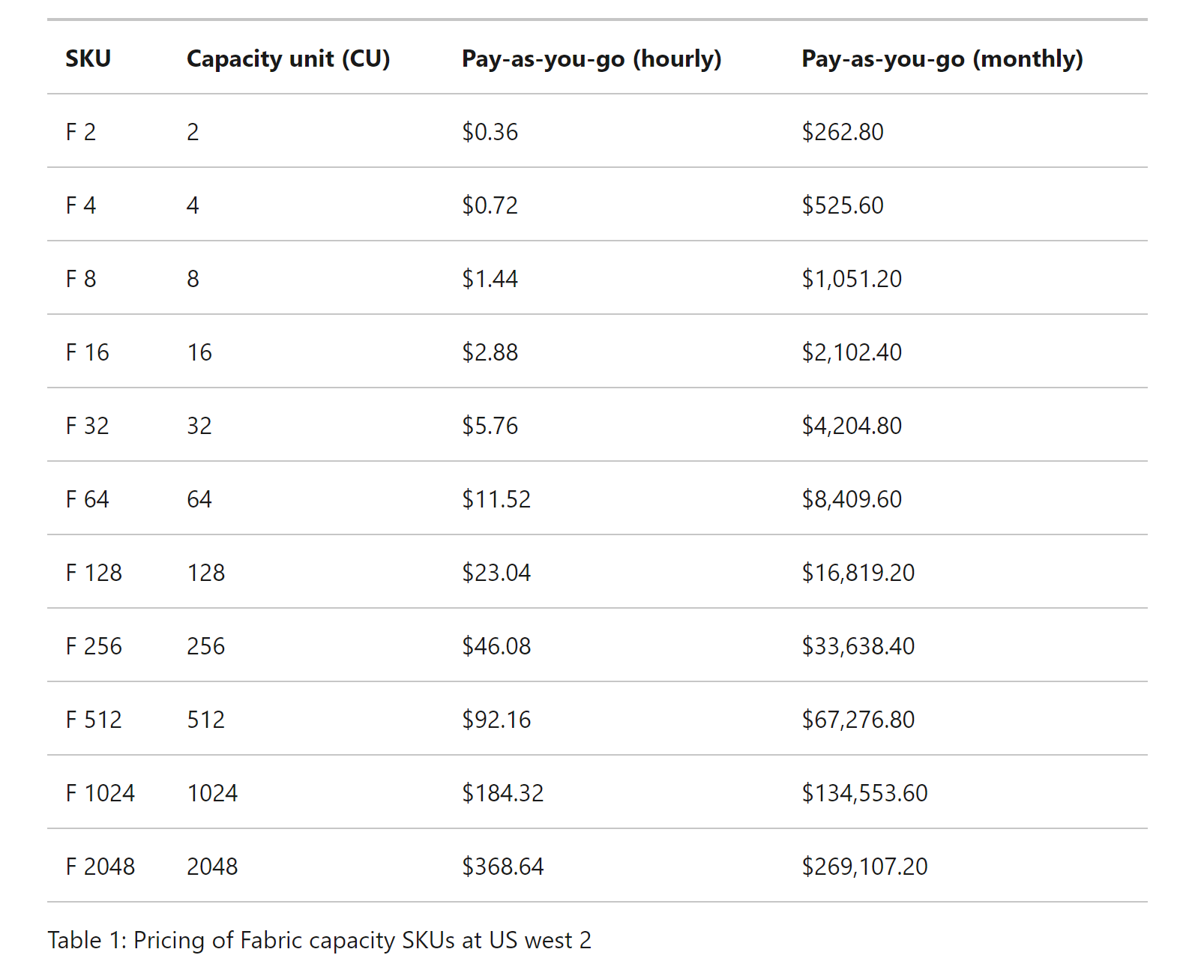
Task: Select the F 128 SKU cell
Action: click(94, 573)
